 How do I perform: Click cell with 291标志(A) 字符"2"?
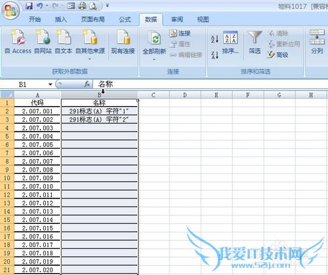pyautogui.click(x=99, y=120)
